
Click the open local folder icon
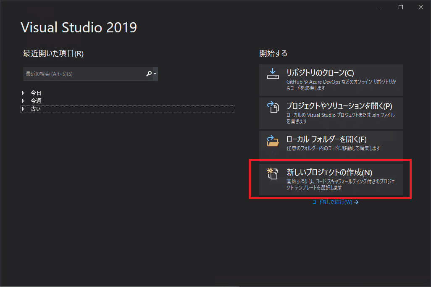[273, 140]
